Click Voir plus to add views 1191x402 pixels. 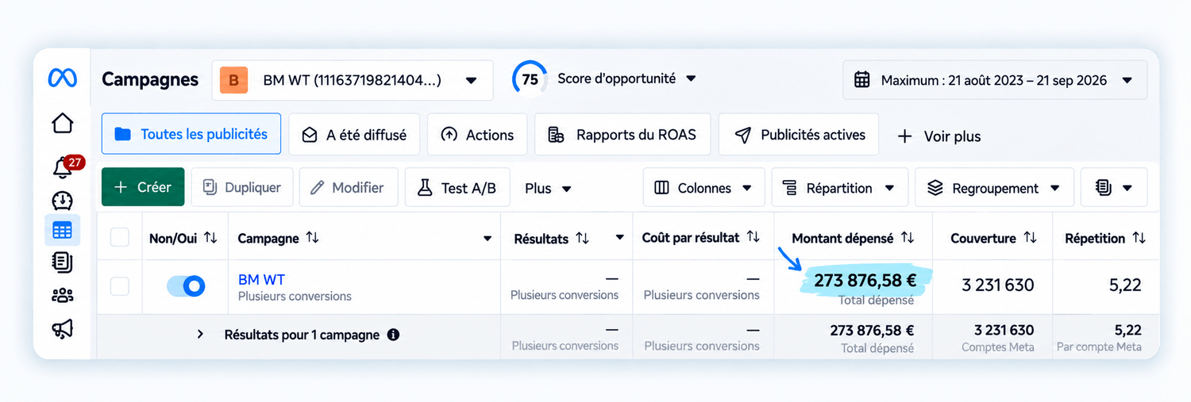tap(939, 136)
